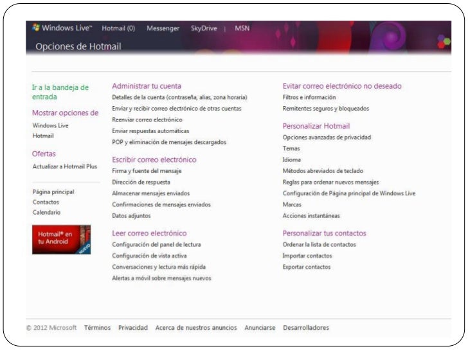
Task: Click the Administrar tu cuenta heading
Action: (x=147, y=86)
